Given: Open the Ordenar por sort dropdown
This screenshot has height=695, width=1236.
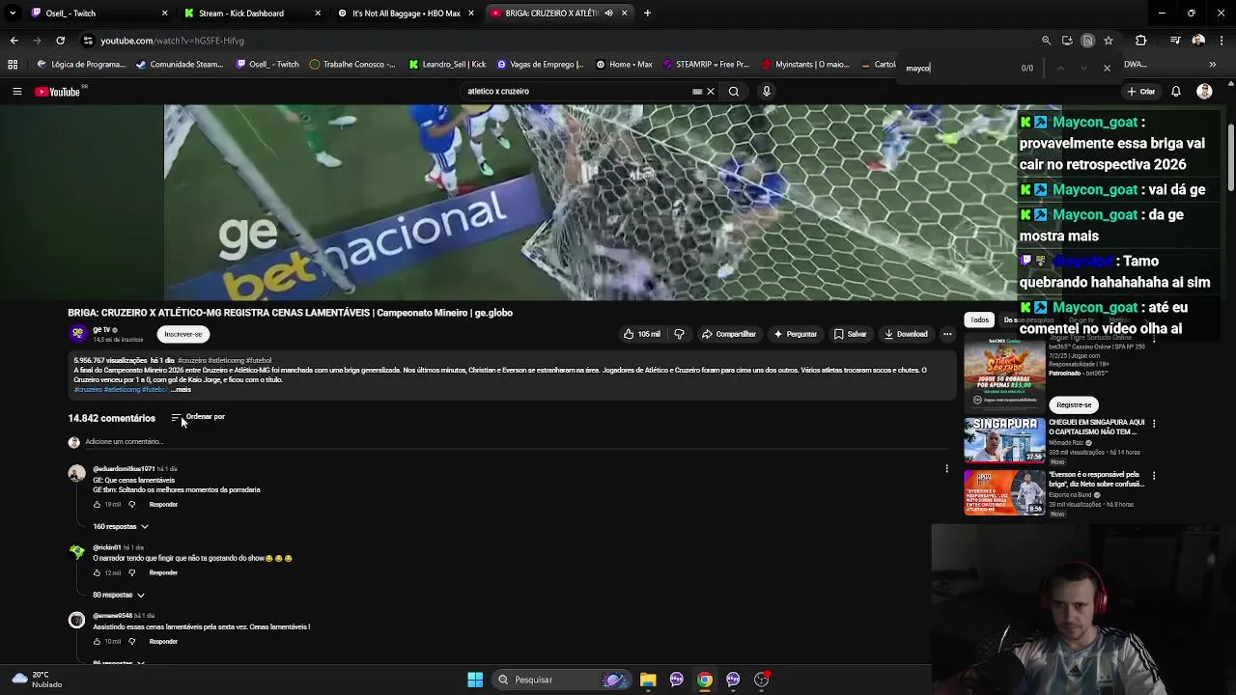Looking at the screenshot, I should tap(199, 417).
